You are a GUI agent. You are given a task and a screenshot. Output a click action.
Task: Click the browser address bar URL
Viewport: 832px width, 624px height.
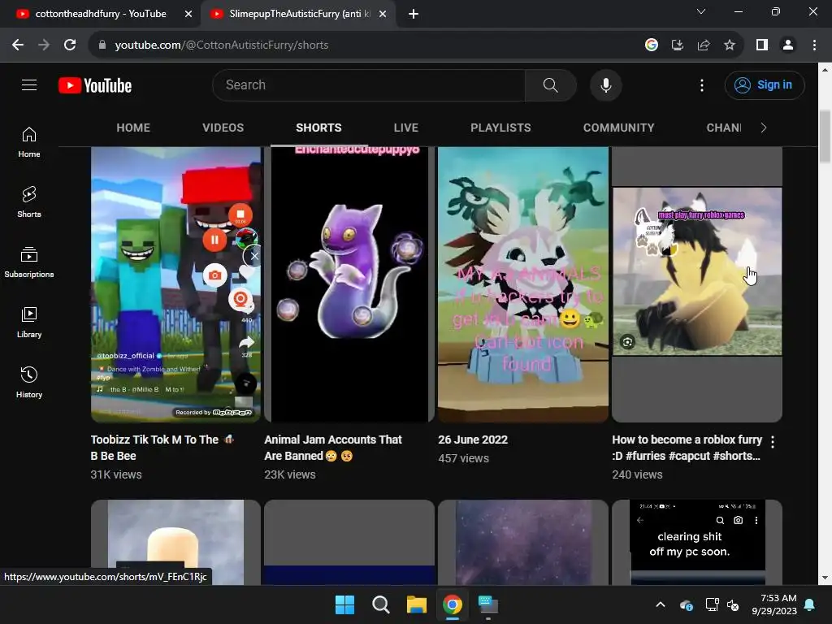click(222, 45)
